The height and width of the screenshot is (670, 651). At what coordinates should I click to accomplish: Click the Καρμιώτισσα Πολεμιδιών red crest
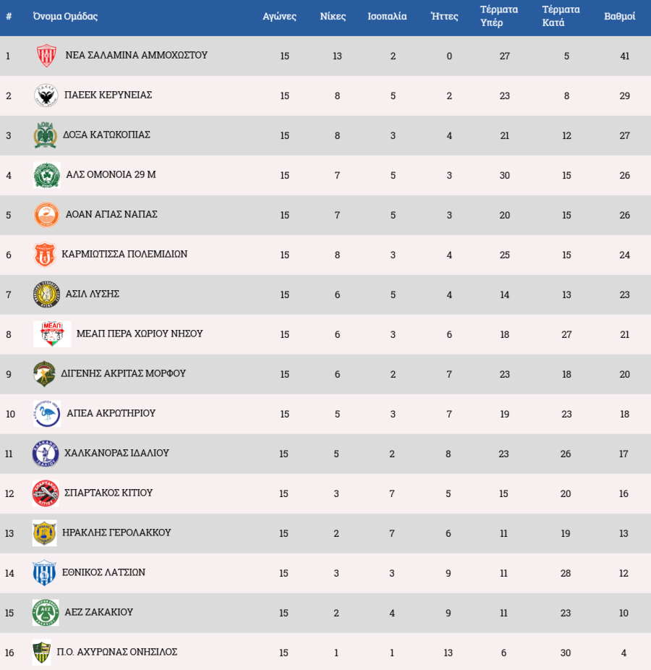coord(45,255)
